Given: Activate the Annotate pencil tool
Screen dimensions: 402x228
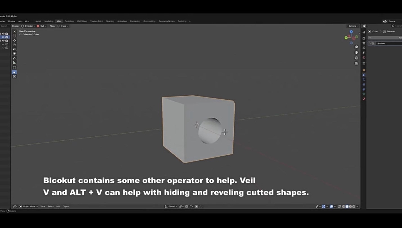Looking at the screenshot, I should pos(14,58).
